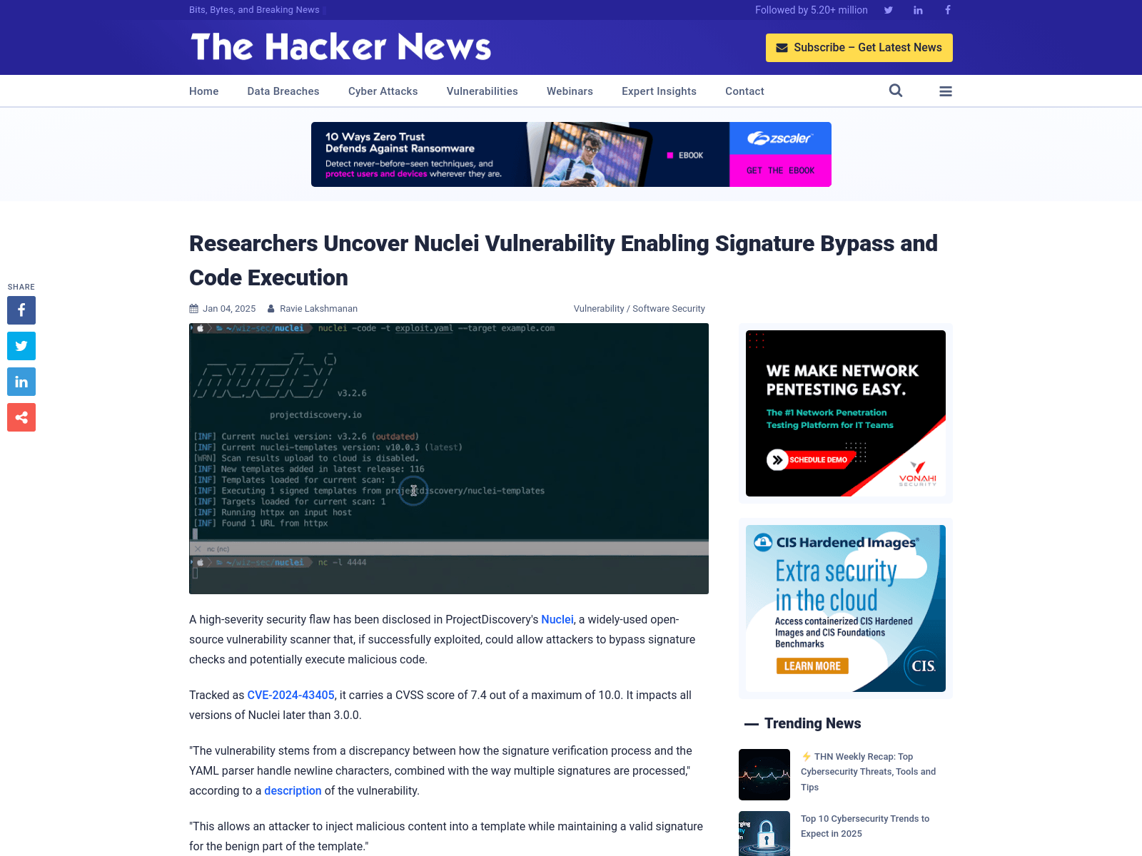Click The Hacker News logo
Screen dimensions: 1142x856
(341, 47)
